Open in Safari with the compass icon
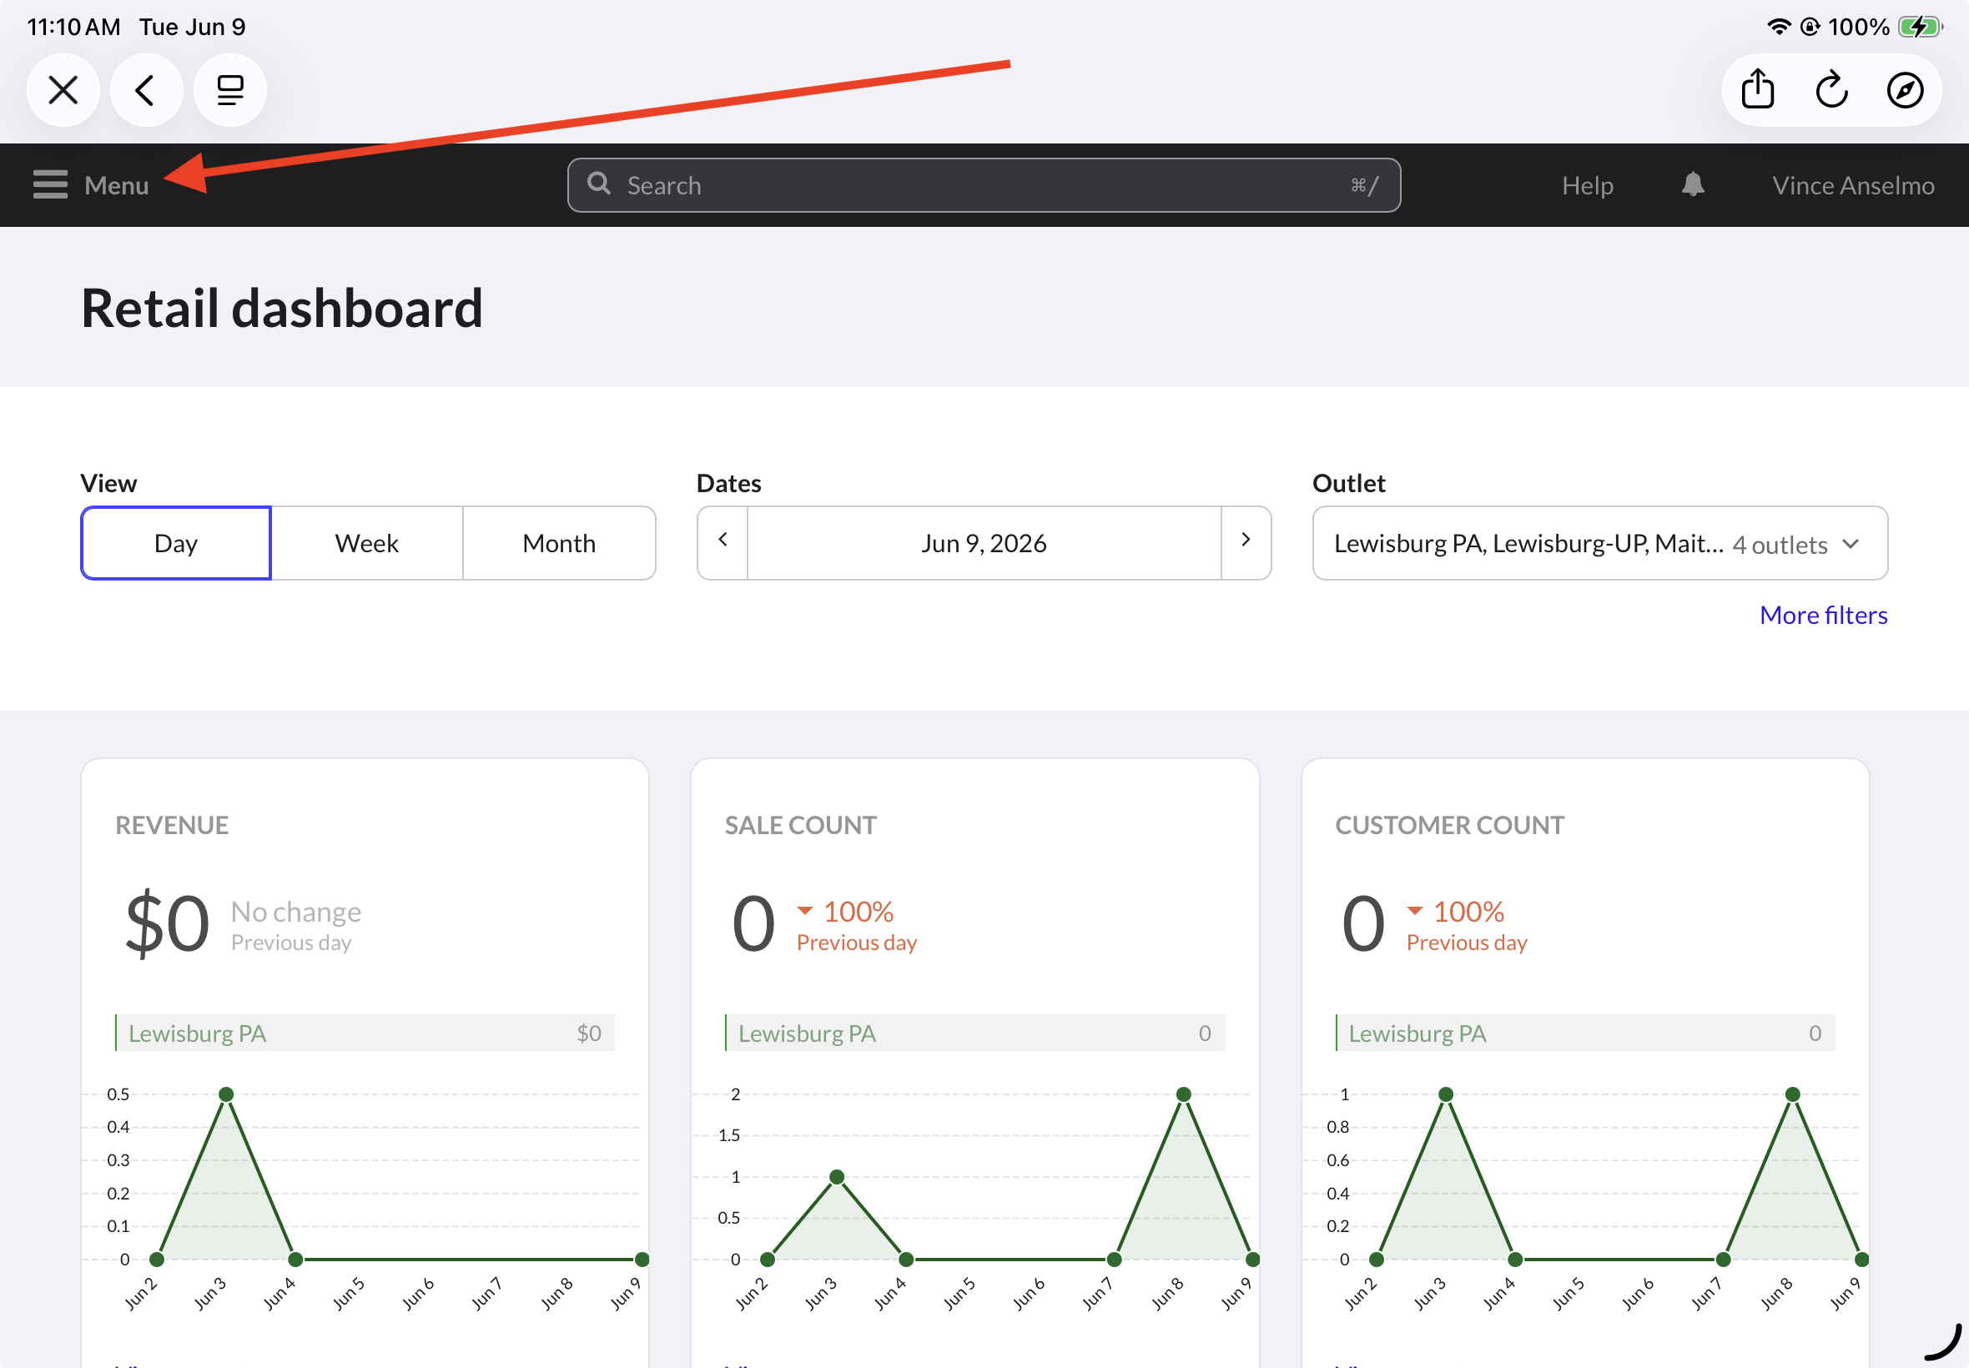 tap(1905, 90)
